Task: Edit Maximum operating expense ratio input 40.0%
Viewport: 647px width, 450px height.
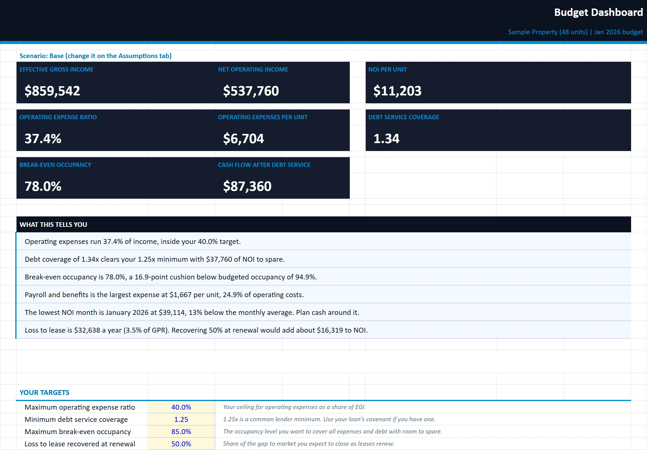Action: tap(181, 407)
